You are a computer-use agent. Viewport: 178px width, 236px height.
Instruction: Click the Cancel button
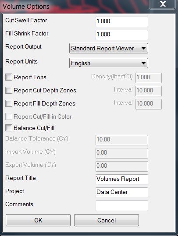[107, 220]
